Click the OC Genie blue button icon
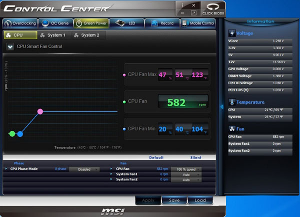The height and width of the screenshot is (217, 300). click(45, 23)
